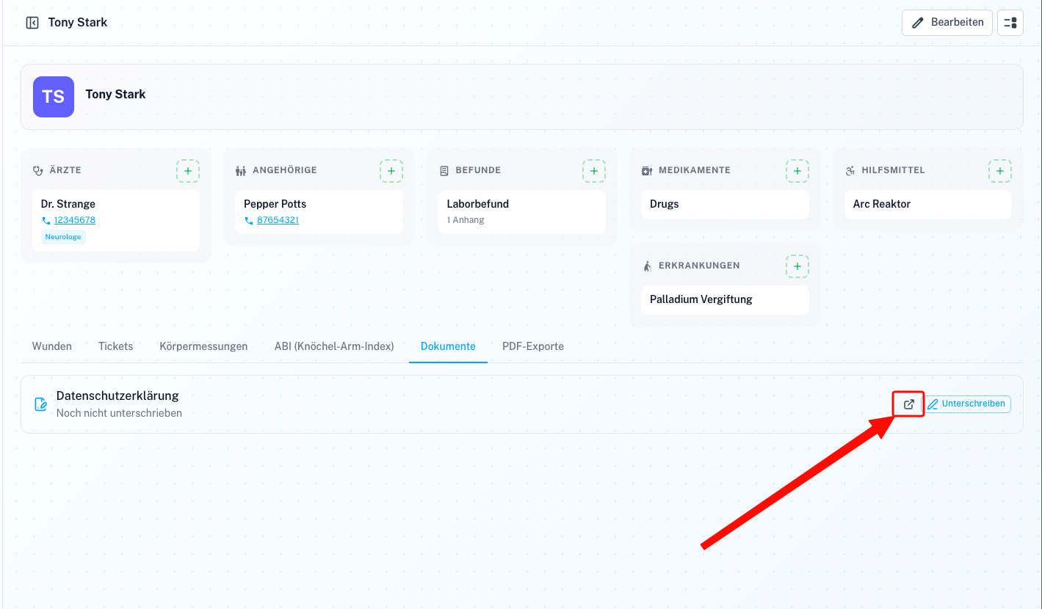1042x609 pixels.
Task: Click the Bearbeiten button
Action: pyautogui.click(x=947, y=23)
